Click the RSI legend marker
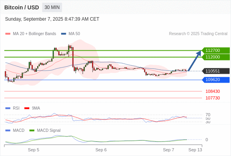The height and width of the screenshot is (156, 231). [8, 108]
